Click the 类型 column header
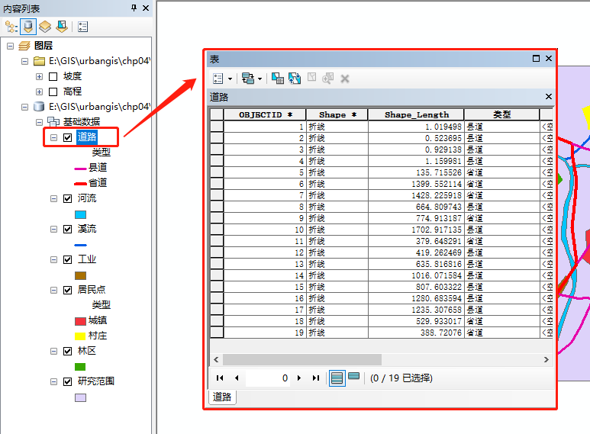The image size is (590, 434). pos(502,114)
